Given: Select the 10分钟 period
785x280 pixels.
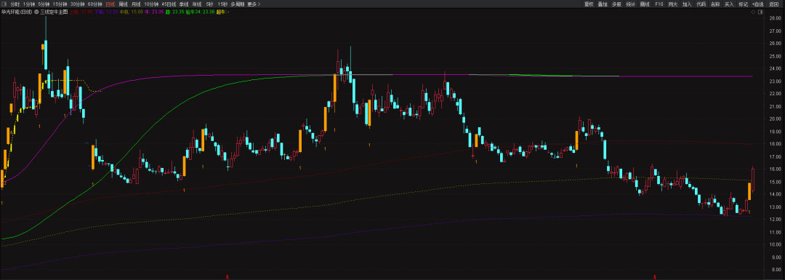Looking at the screenshot, I should click(x=151, y=4).
